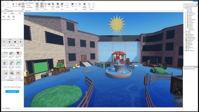
Task: Close the Asset Manager panel
Action: click(22, 80)
